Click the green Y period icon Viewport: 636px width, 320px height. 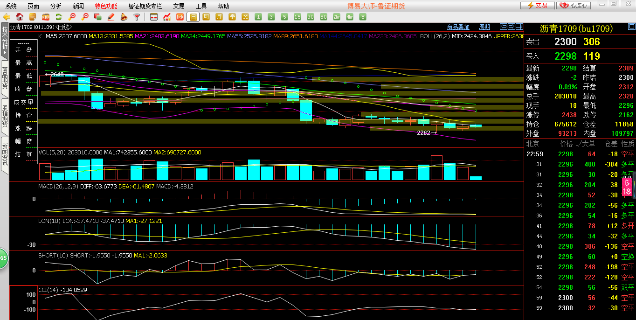click(x=363, y=17)
